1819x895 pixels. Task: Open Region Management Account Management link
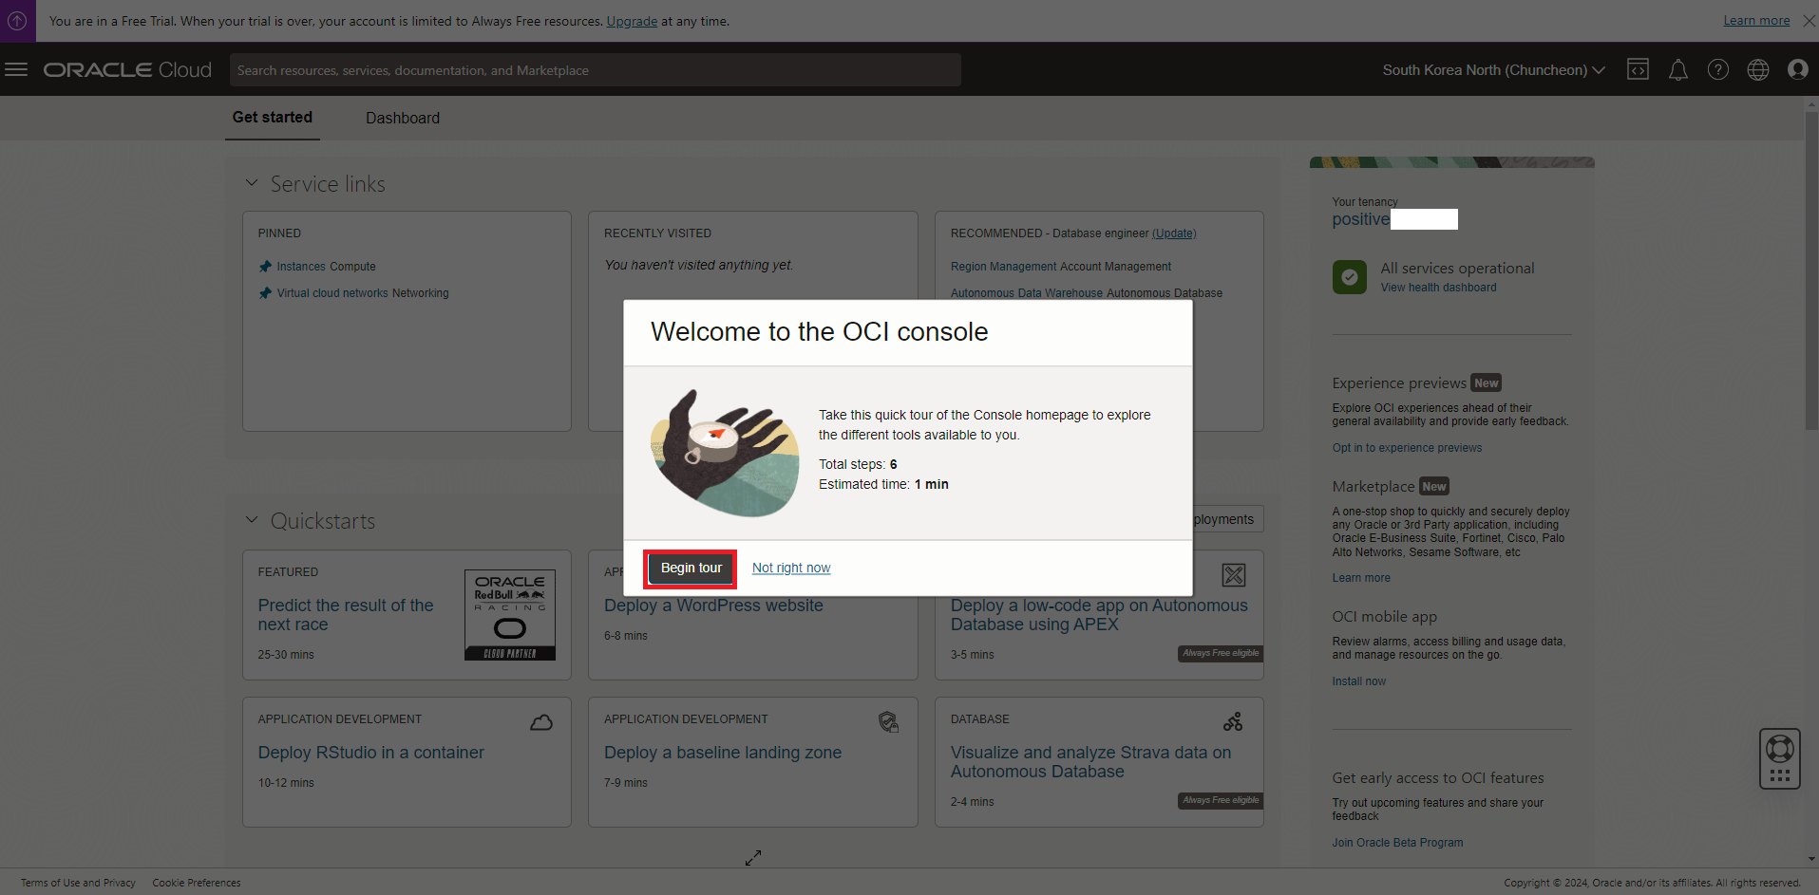point(1061,267)
